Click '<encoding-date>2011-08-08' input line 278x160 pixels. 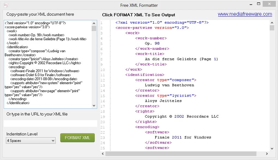pyautogui.click(x=44, y=79)
